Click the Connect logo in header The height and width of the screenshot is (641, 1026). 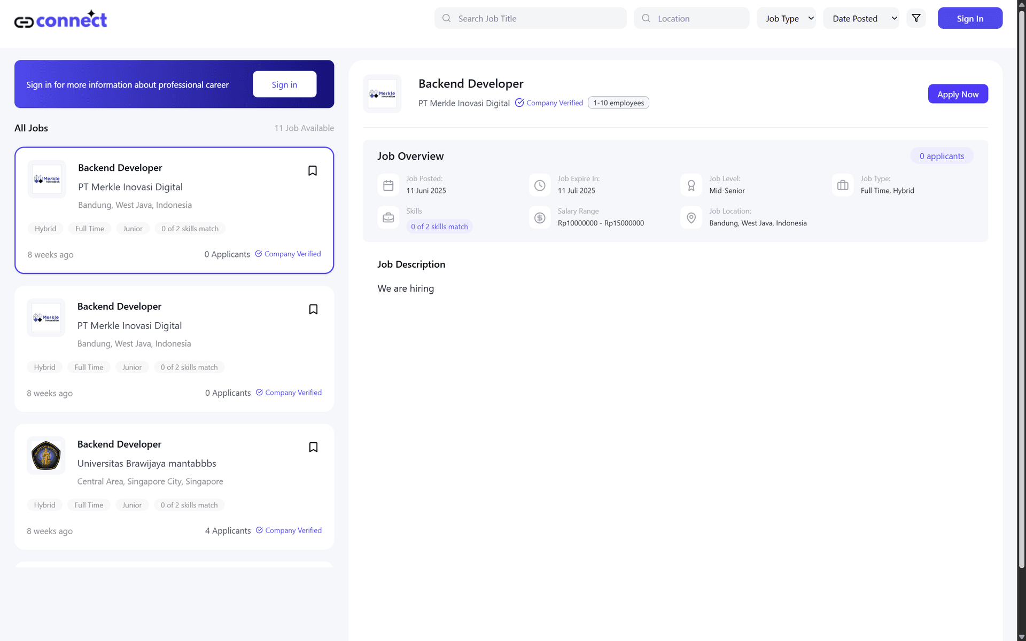pos(60,20)
